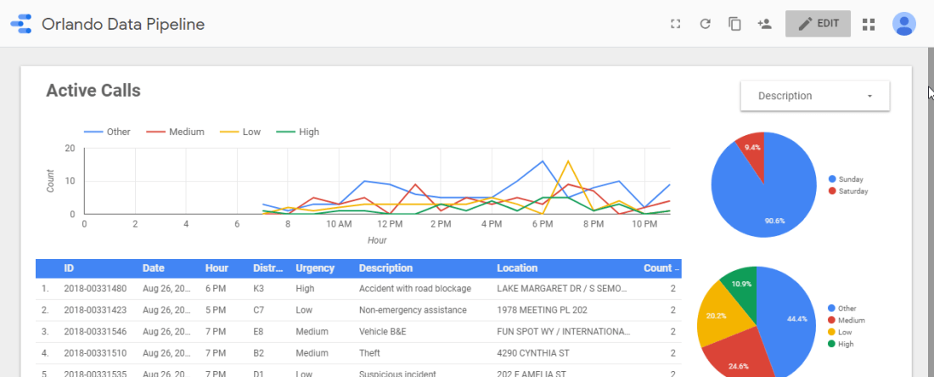Viewport: 934px width, 377px height.
Task: Toggle the High series in legend
Action: point(299,132)
